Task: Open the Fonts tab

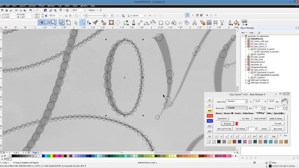Action: [x=238, y=113]
